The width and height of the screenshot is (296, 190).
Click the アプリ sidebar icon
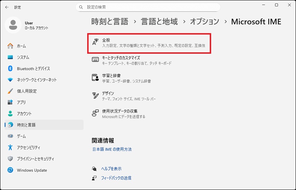coord(10,102)
